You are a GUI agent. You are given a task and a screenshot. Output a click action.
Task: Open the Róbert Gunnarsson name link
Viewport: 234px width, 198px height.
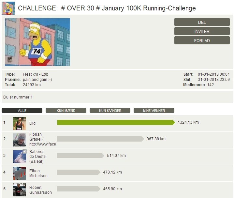pyautogui.click(x=40, y=190)
